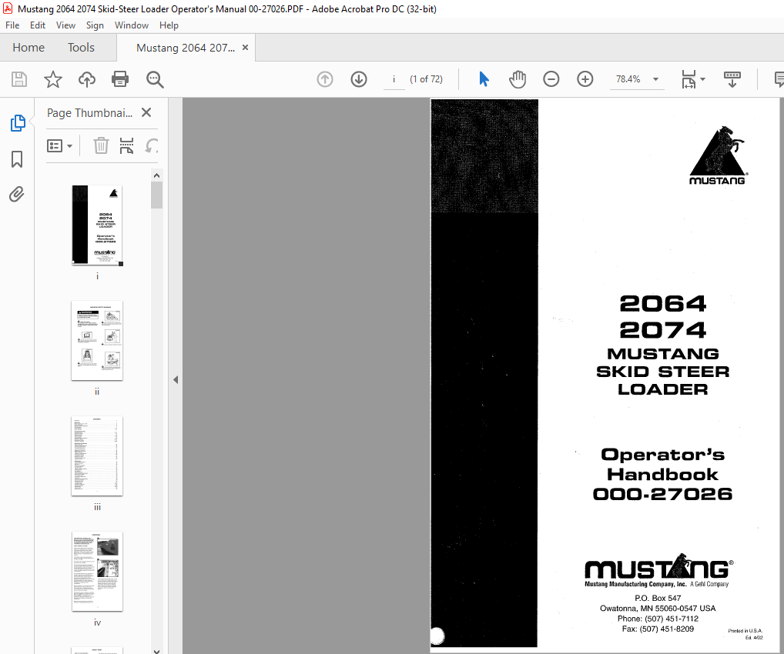Screen dimensions: 784x654
Task: Open the View menu
Action: pos(65,25)
